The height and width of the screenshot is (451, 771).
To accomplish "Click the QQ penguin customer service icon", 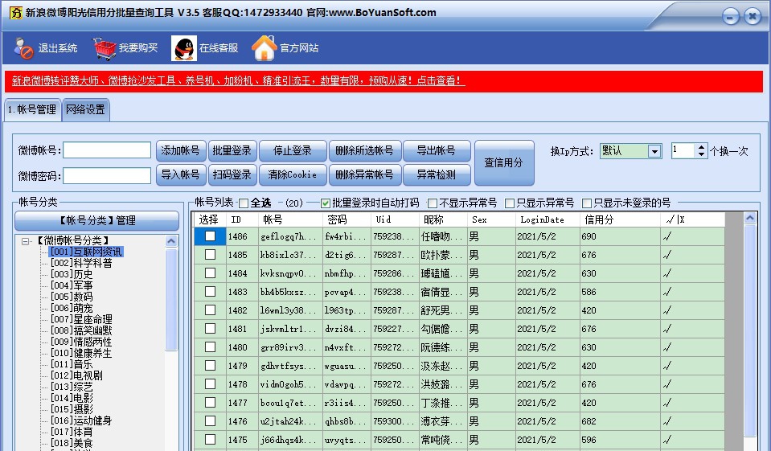I will (x=184, y=48).
